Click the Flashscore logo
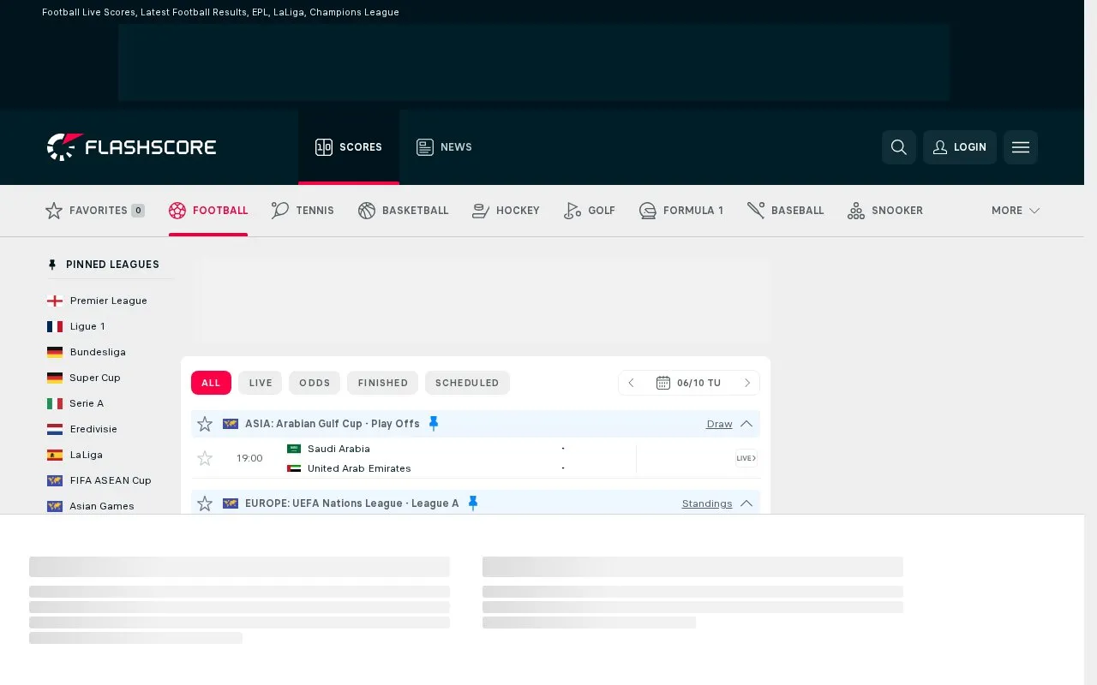This screenshot has height=685, width=1097. pos(131,147)
